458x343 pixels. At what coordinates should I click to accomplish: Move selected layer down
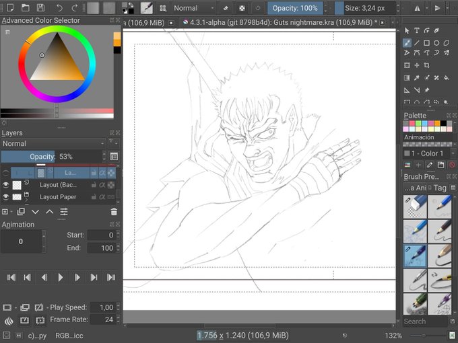tap(35, 212)
